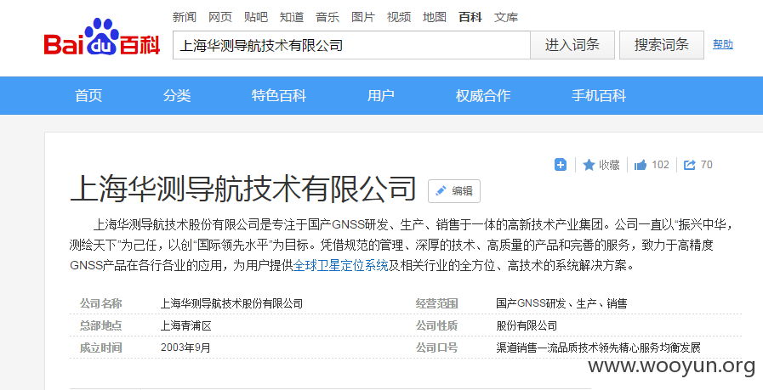The width and height of the screenshot is (763, 390).
Task: Click the value 股份有限公司 under 公司性质
Action: (527, 325)
